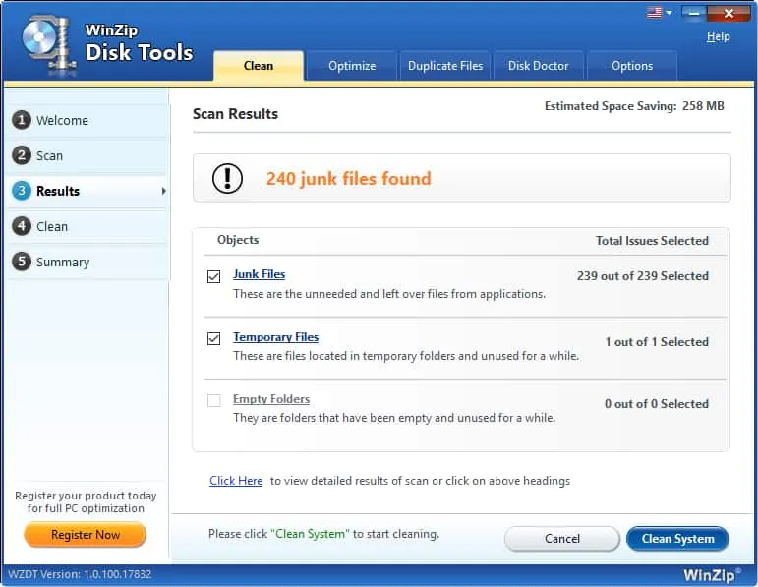Close the Disk Tools window

click(x=729, y=13)
